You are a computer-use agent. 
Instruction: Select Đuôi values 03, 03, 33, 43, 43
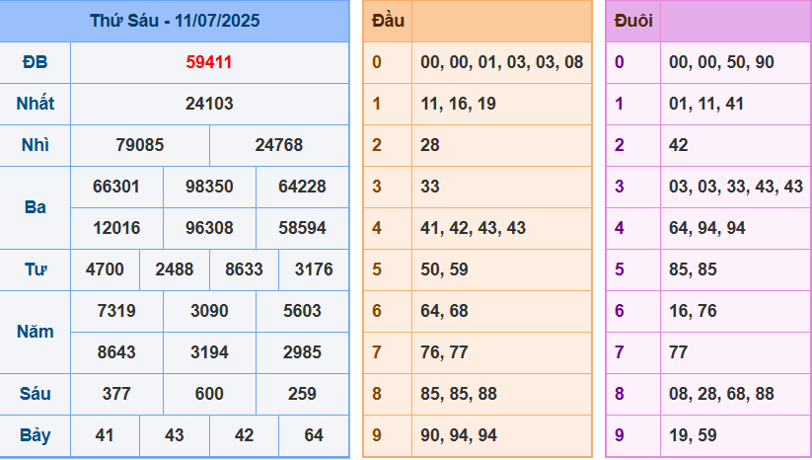pos(736,187)
